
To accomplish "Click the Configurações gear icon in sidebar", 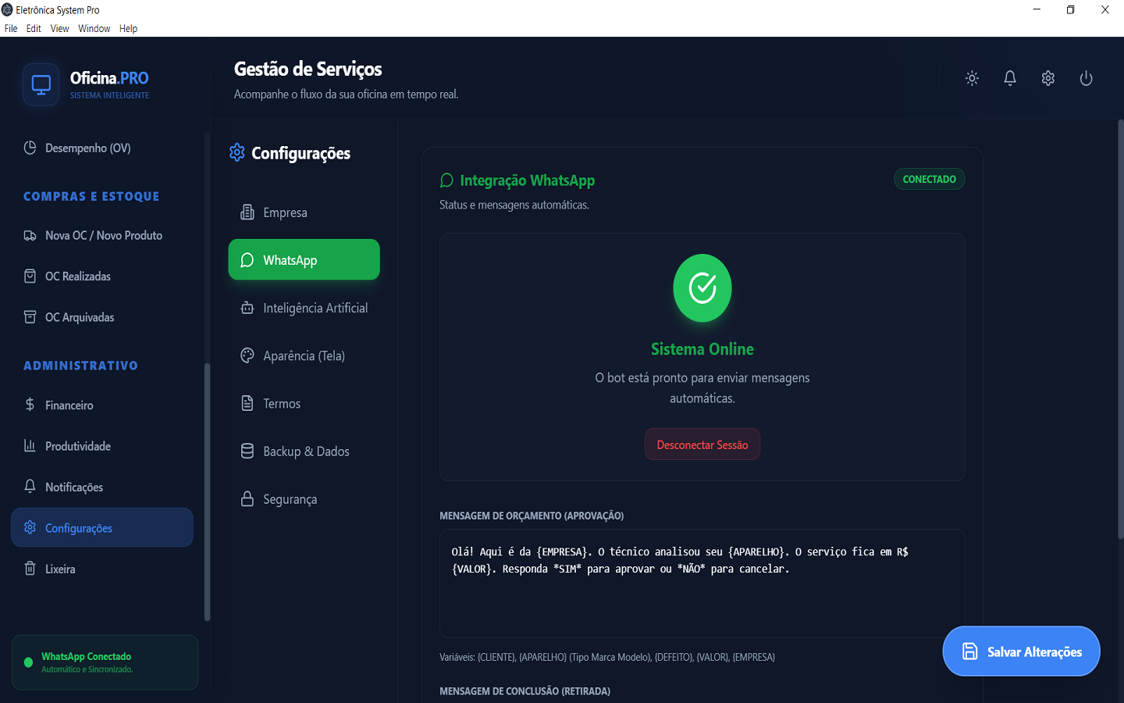I will point(30,527).
